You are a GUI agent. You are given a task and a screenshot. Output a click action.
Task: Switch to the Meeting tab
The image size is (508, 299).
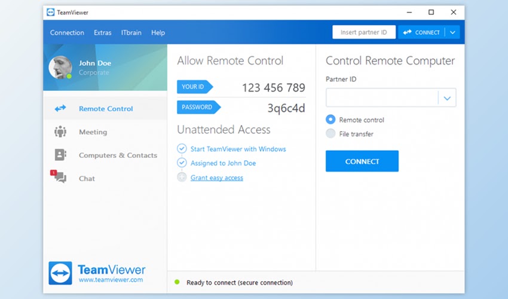click(105, 132)
